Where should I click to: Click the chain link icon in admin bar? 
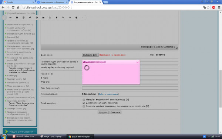[x=30, y=17]
